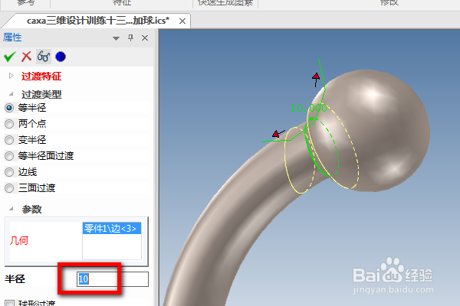Click the blue sphere icon
The width and height of the screenshot is (460, 306).
pos(61,57)
